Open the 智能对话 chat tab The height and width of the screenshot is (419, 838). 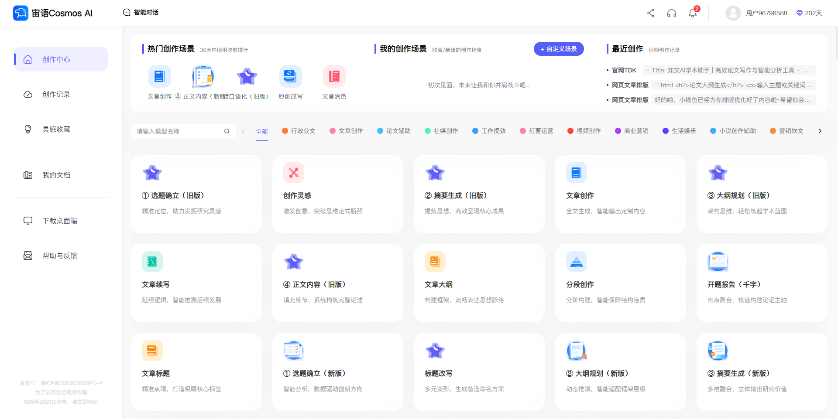pos(141,12)
